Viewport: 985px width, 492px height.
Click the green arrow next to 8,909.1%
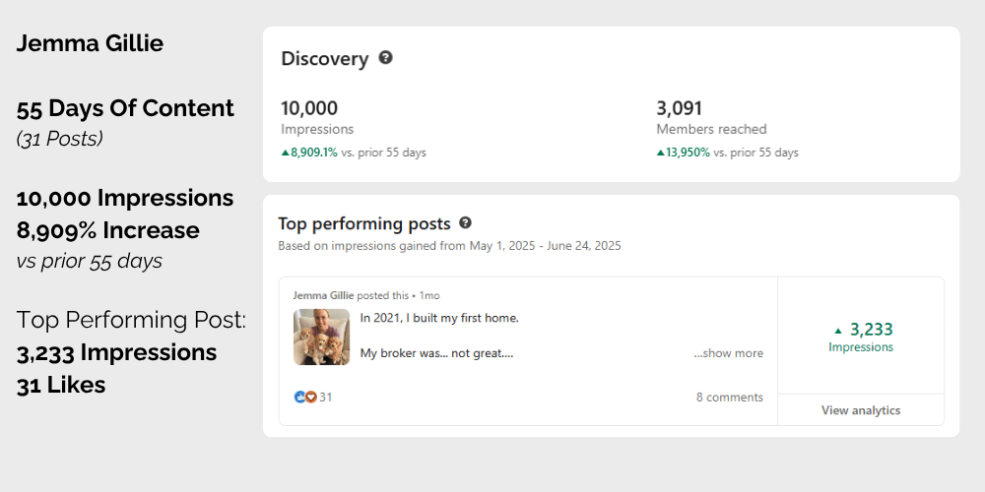click(x=286, y=153)
